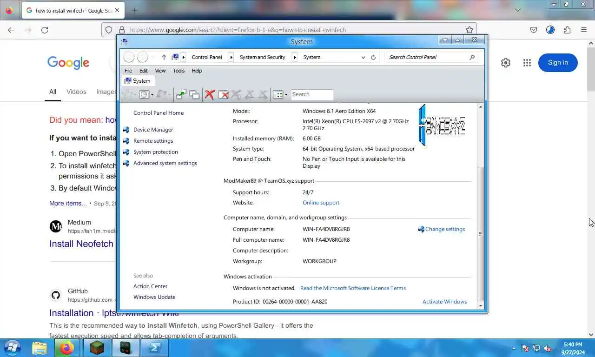Click the Device Manager shield icon
Screen dimensions: 595x357
pyautogui.click(x=126, y=130)
